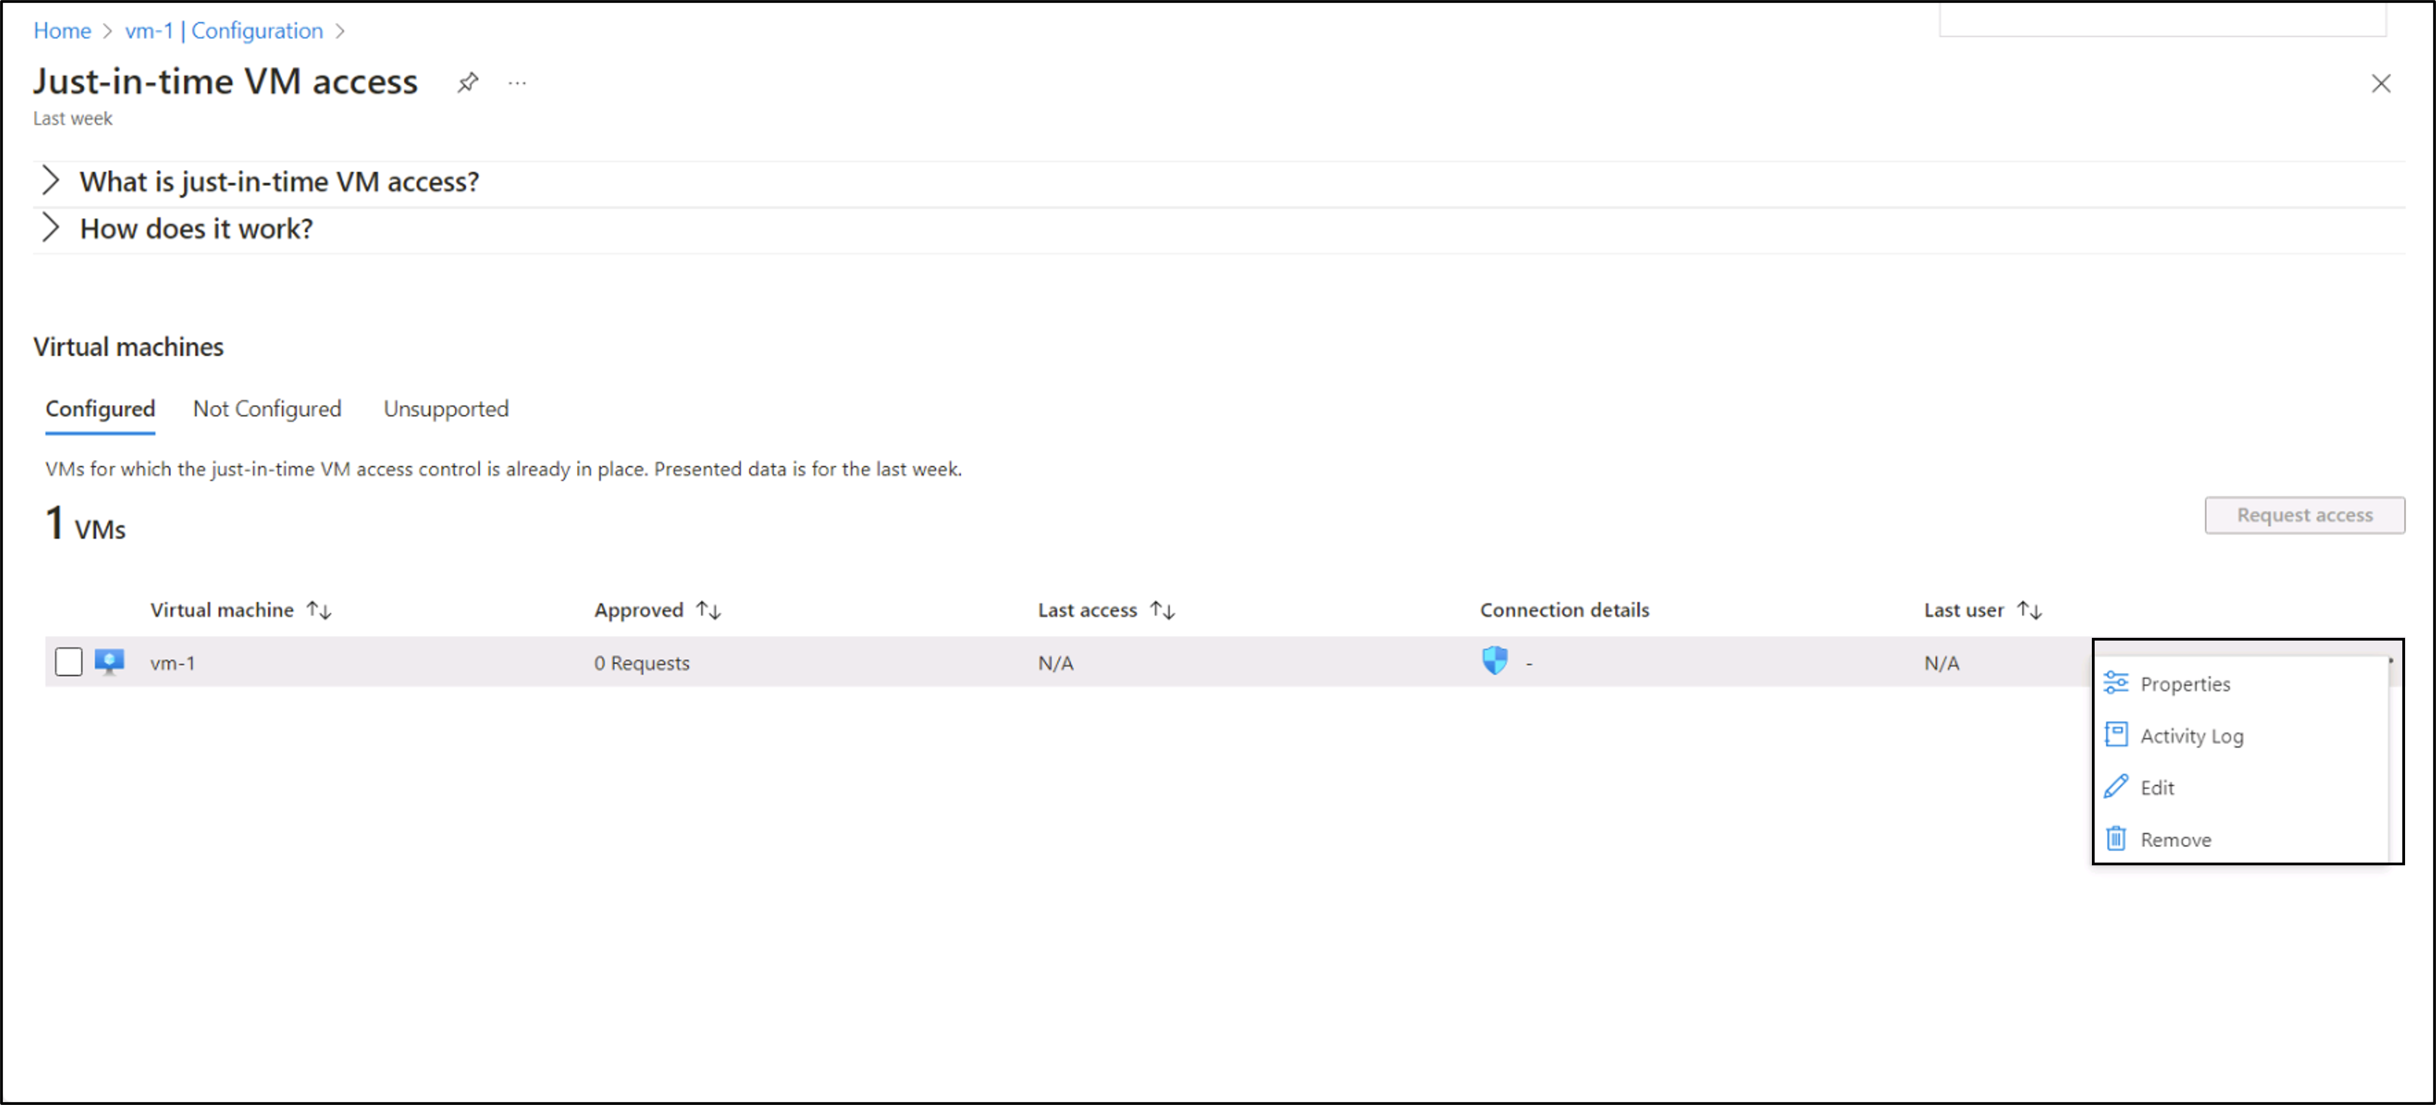Switch to the Unsupported tab
This screenshot has height=1105, width=2436.
(445, 409)
